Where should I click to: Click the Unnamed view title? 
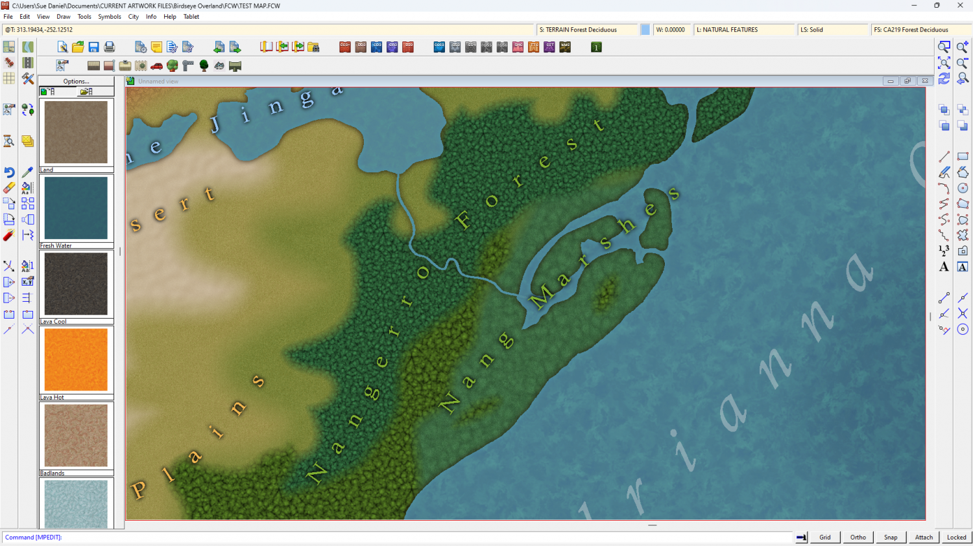click(x=158, y=81)
